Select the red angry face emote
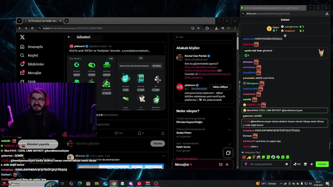This screenshot has width=333, height=187. 244,157
